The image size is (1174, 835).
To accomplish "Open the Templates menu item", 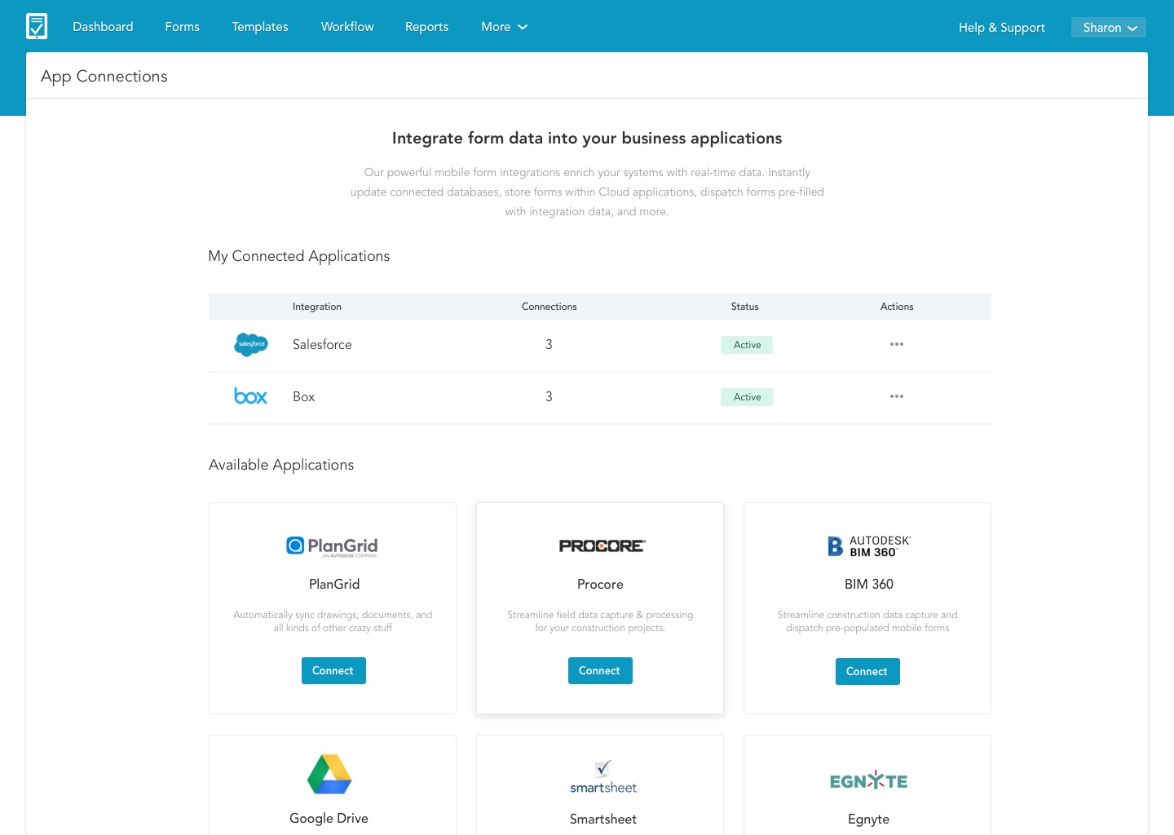I will tap(259, 27).
